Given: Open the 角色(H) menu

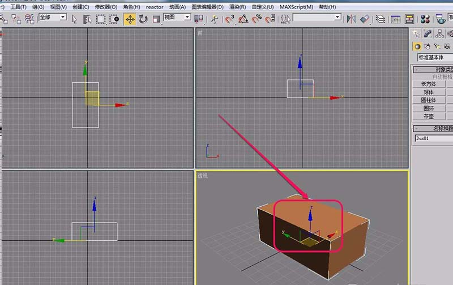Looking at the screenshot, I should pos(131,7).
